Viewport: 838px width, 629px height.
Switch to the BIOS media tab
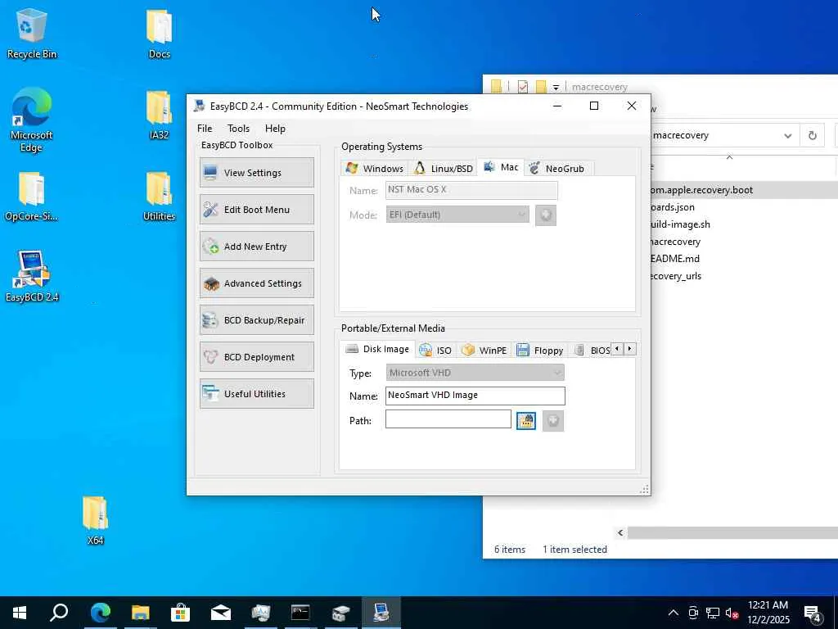click(592, 351)
